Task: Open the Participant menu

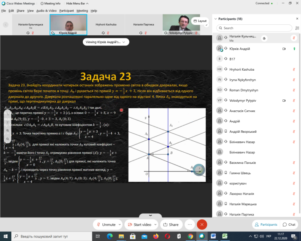Action: (66, 11)
